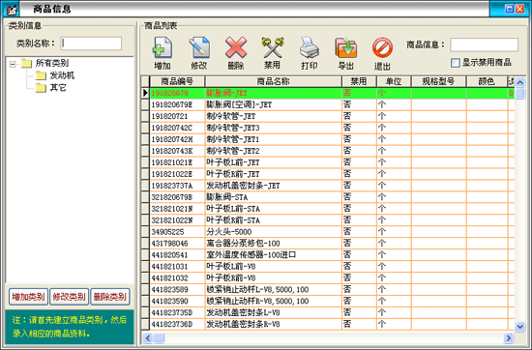
Task: Click the 打印 printer icon
Action: pos(310,47)
